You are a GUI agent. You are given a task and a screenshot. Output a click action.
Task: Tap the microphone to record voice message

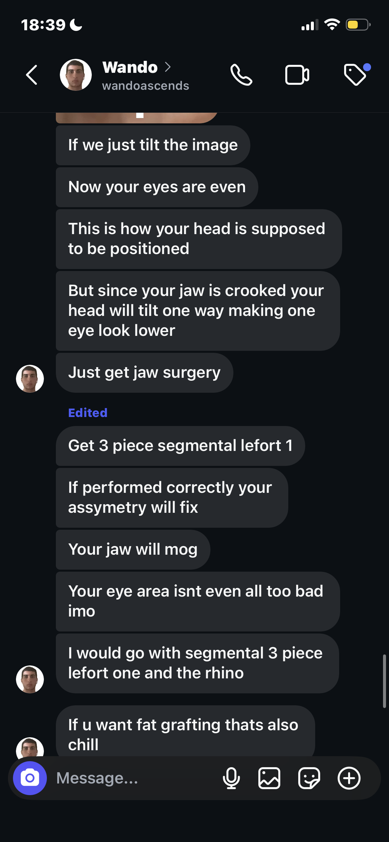[231, 778]
